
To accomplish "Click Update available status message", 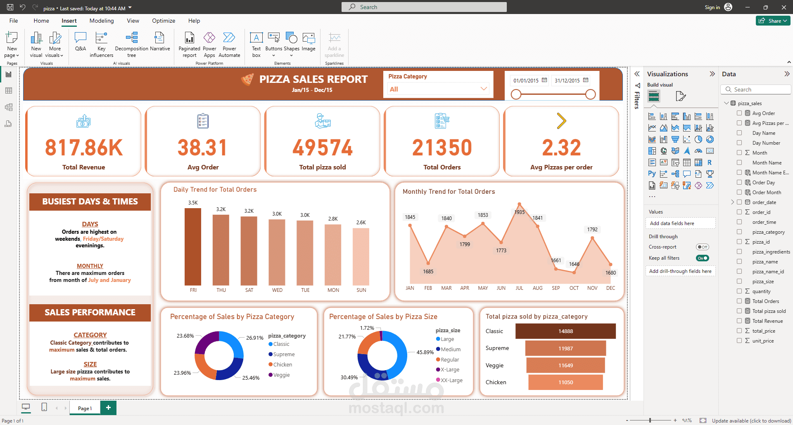I will [751, 421].
